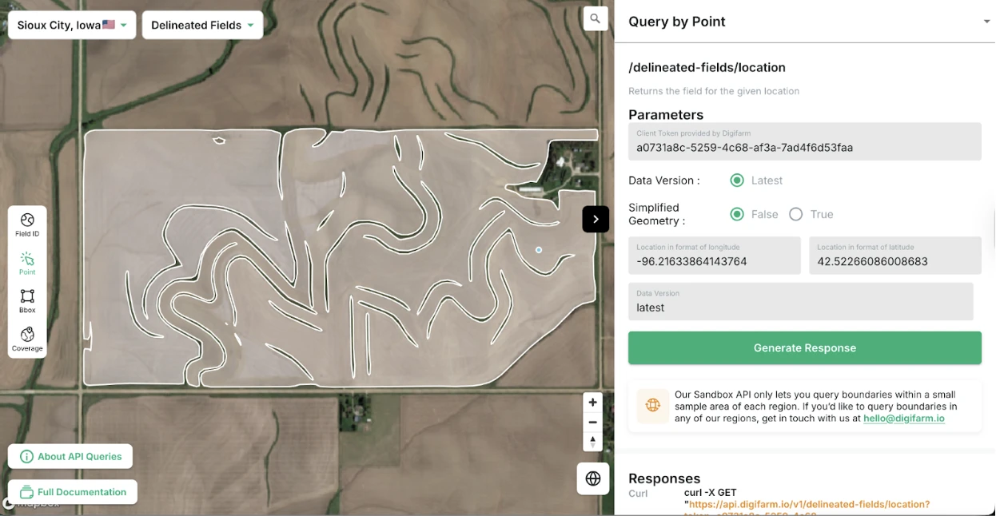Zoom out on the map
This screenshot has width=996, height=516.
[x=592, y=422]
